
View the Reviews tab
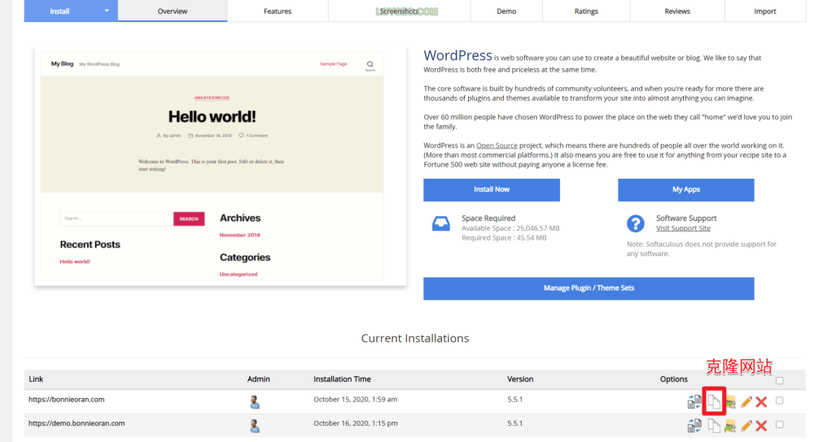coord(677,11)
